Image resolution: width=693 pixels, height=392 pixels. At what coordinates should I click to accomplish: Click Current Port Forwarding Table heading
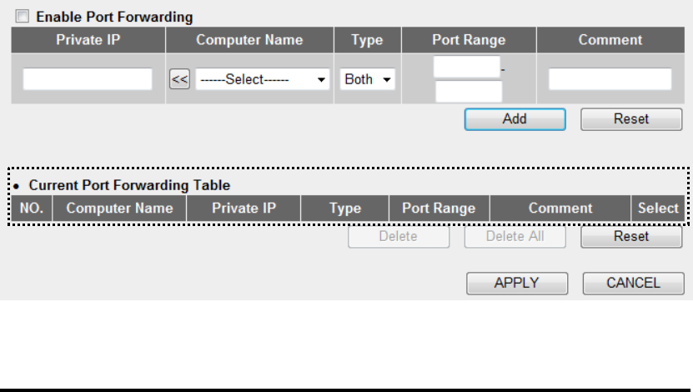129,185
